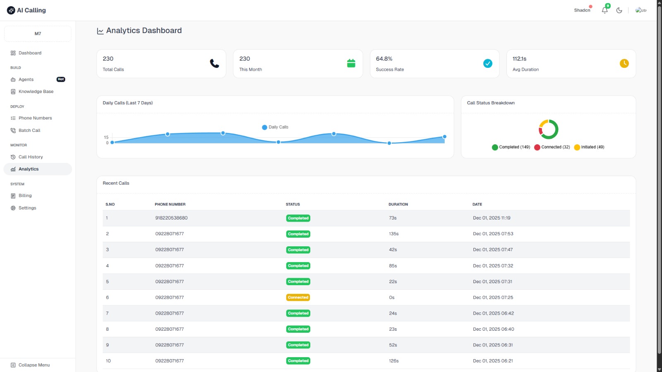Viewport: 662px width, 372px height.
Task: Open Call History from the Monitor section
Action: tap(31, 157)
